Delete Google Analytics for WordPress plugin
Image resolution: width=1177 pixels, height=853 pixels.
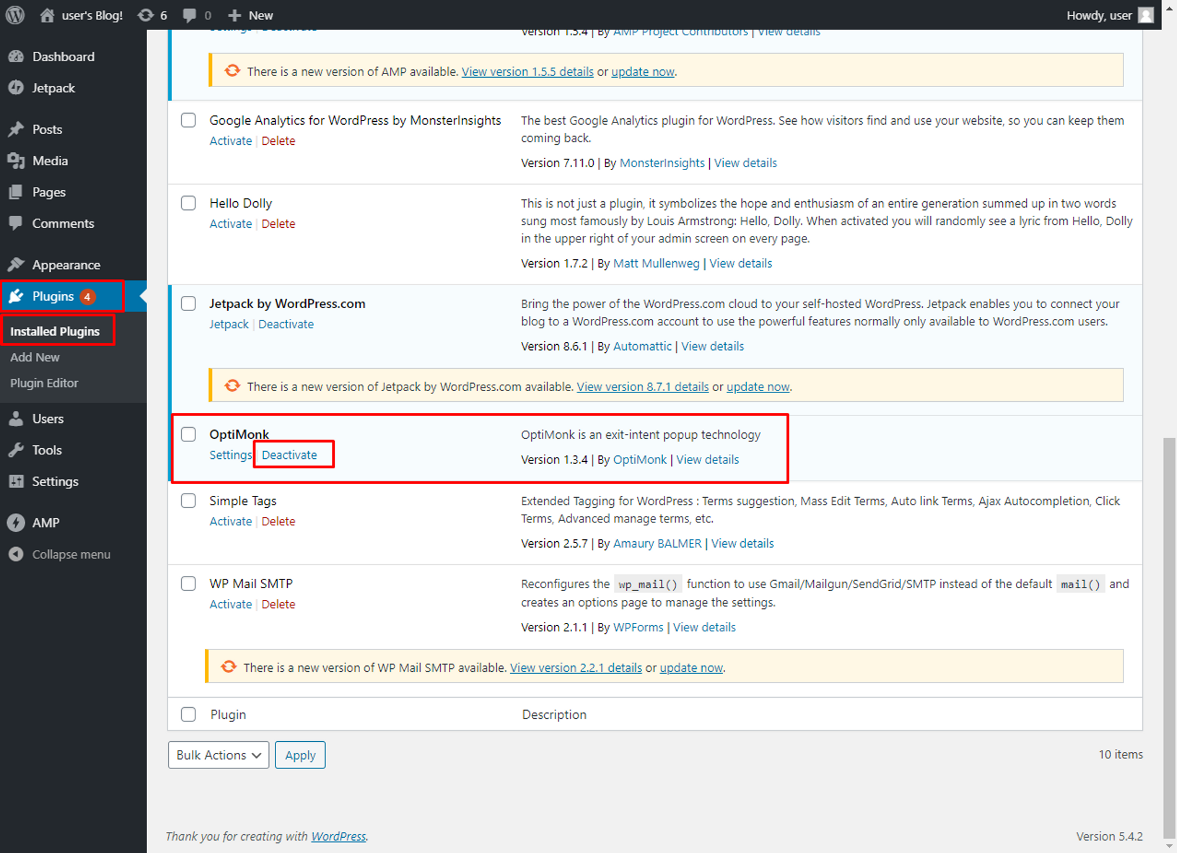(278, 141)
